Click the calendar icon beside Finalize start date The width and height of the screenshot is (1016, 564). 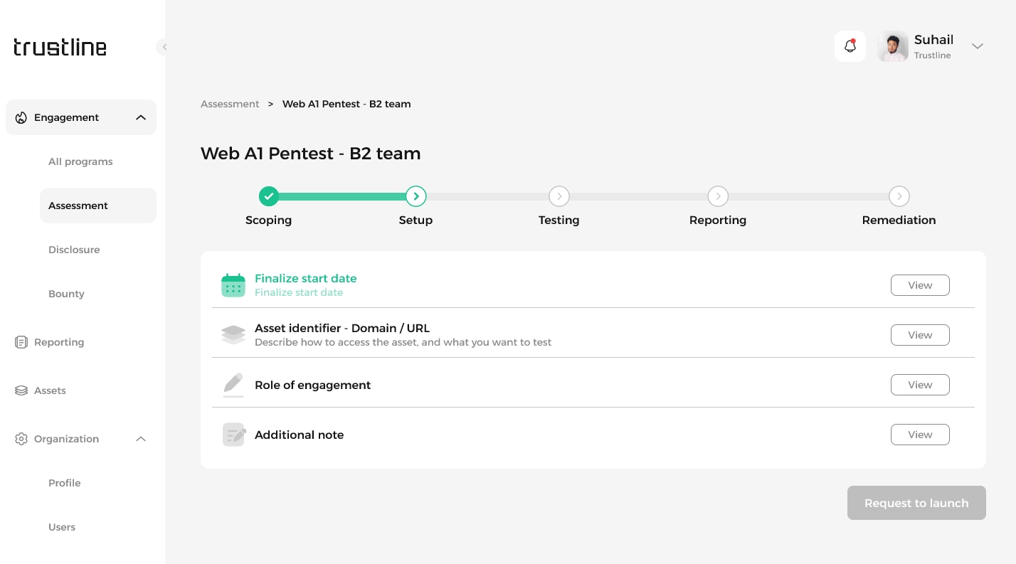[233, 285]
